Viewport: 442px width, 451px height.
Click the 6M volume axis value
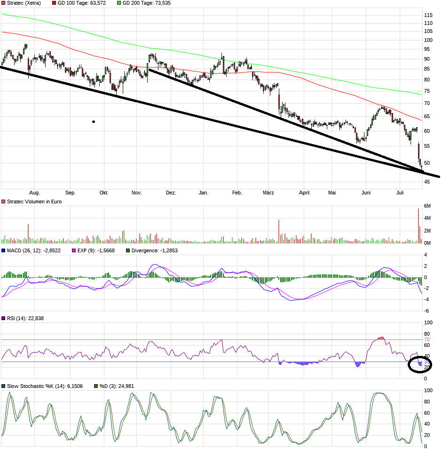coord(427,206)
